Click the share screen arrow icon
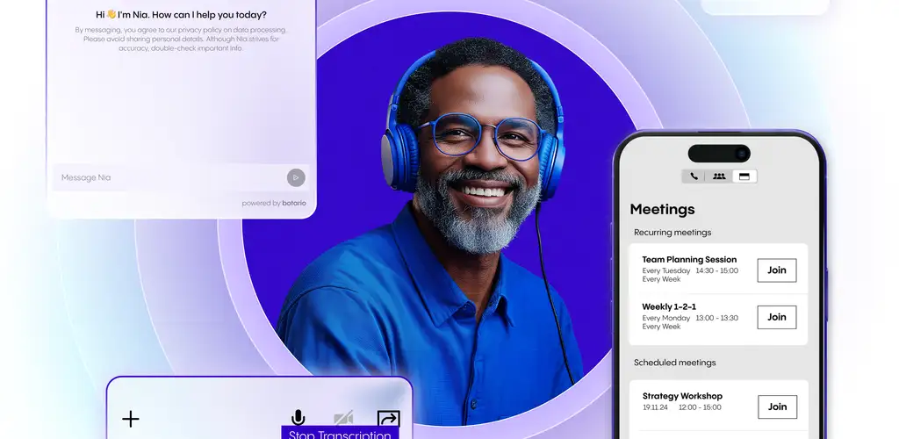This screenshot has height=439, width=899. [x=388, y=419]
